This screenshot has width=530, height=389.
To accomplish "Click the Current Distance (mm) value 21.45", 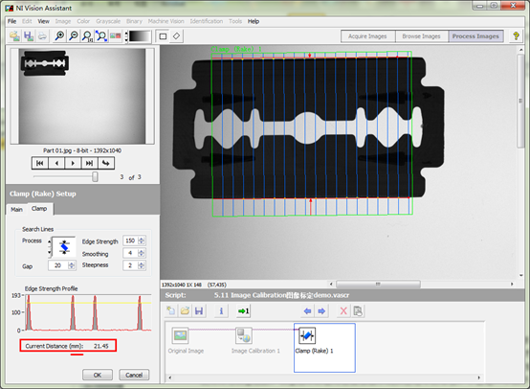I will [101, 346].
